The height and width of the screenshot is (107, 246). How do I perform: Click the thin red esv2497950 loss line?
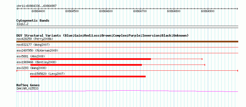click(x=127, y=53)
